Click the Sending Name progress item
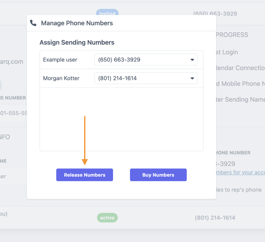265x242 pixels. [239, 99]
